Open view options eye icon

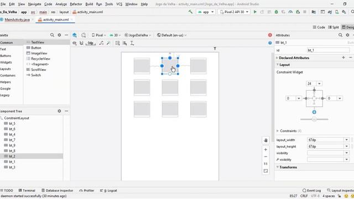point(75,43)
